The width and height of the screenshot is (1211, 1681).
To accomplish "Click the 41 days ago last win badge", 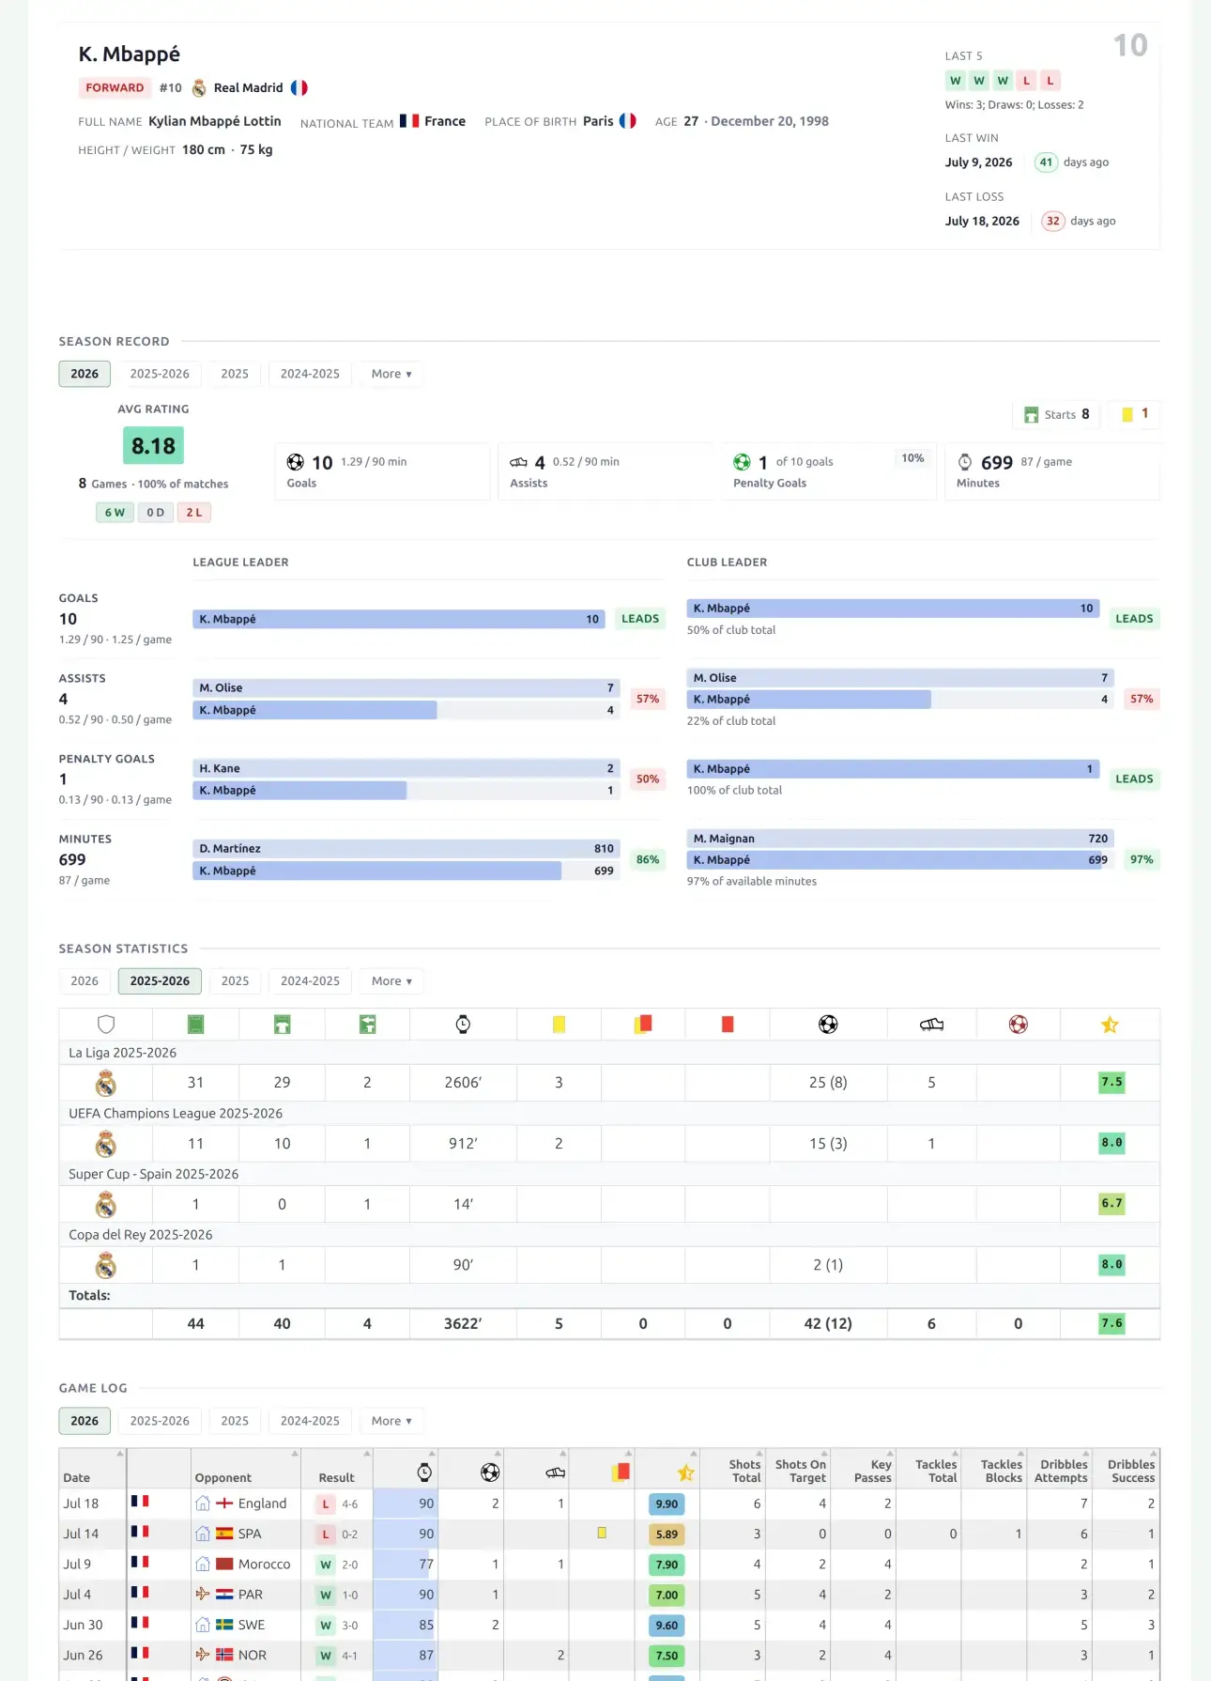I will 1046,162.
